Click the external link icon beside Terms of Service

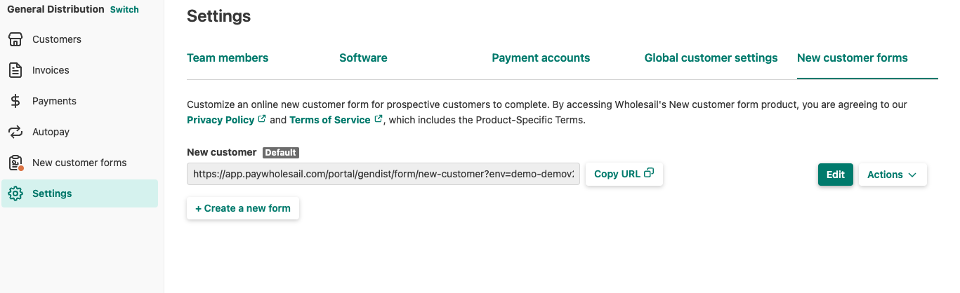pyautogui.click(x=378, y=119)
